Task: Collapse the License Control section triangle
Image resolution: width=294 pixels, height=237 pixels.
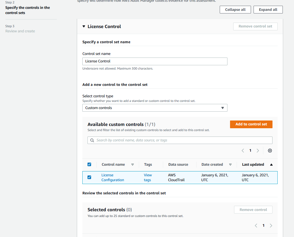Action: click(84, 26)
